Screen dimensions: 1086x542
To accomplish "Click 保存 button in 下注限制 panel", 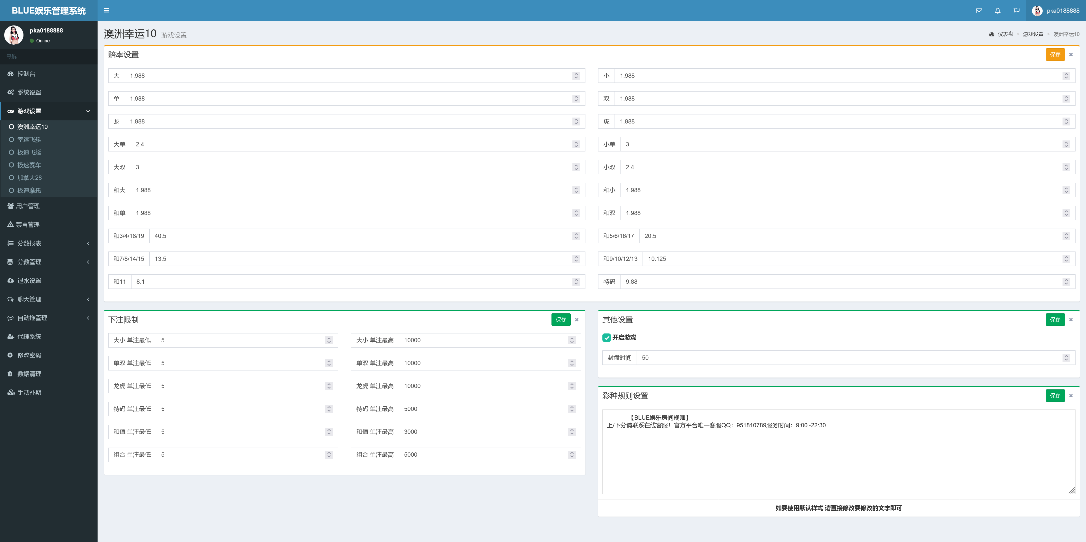I will [561, 320].
